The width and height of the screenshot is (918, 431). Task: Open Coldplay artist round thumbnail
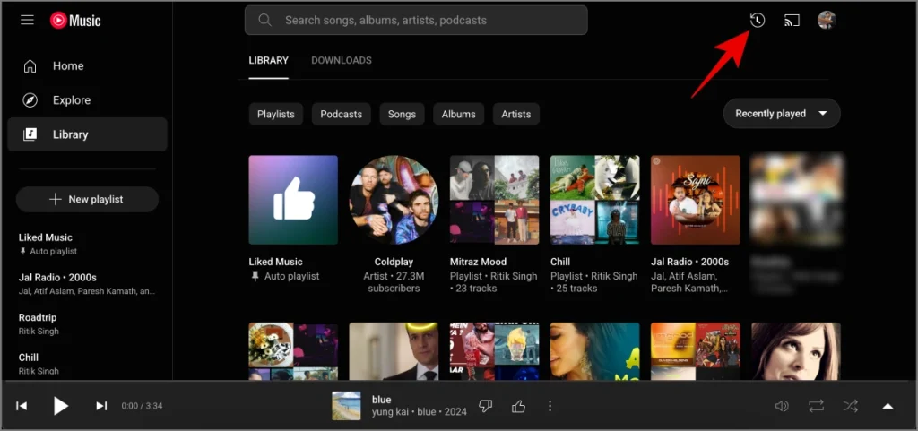click(394, 200)
